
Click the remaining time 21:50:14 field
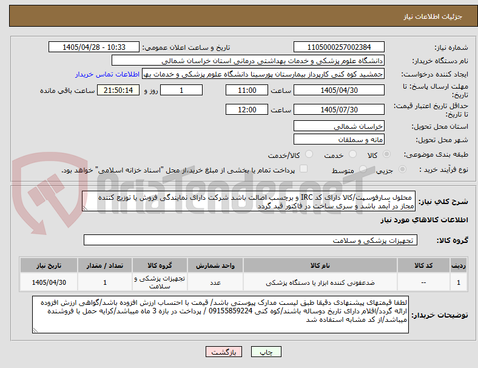(118, 90)
